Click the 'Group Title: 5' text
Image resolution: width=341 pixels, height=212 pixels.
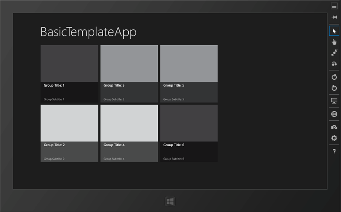pyautogui.click(x=174, y=85)
